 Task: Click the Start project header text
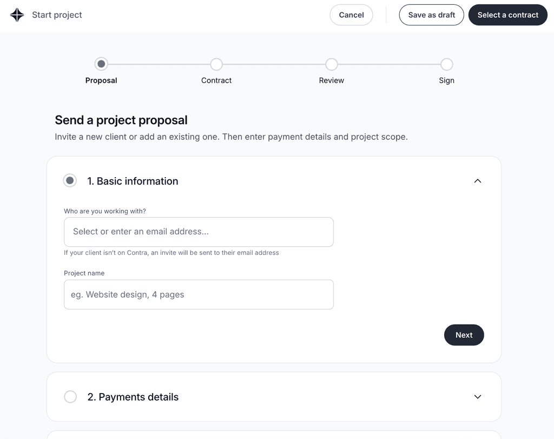[57, 15]
